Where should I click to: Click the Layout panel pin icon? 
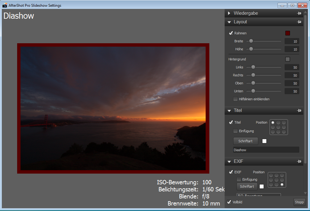(299, 22)
